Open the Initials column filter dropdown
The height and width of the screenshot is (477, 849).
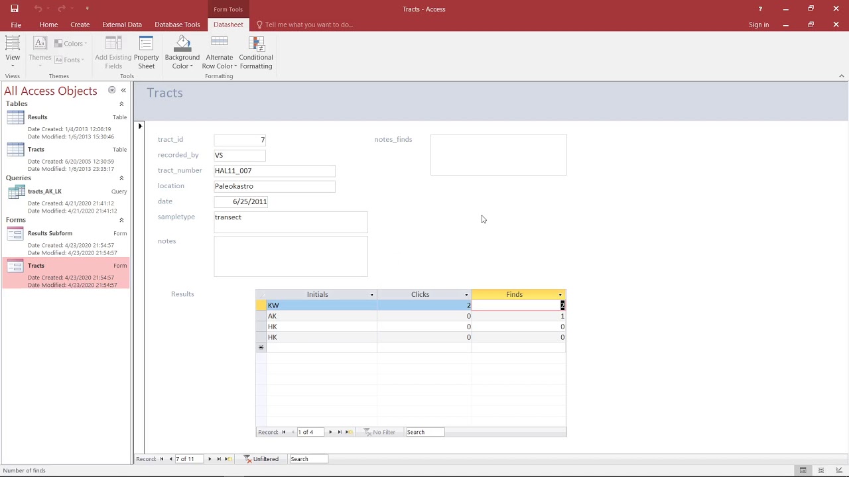pos(371,295)
